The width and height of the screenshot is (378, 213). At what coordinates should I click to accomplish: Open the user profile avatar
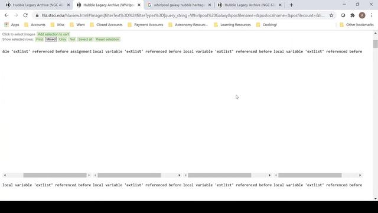click(x=362, y=15)
